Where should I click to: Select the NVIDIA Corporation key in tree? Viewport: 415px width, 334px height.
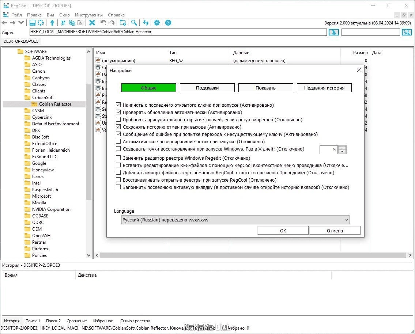[51, 209]
